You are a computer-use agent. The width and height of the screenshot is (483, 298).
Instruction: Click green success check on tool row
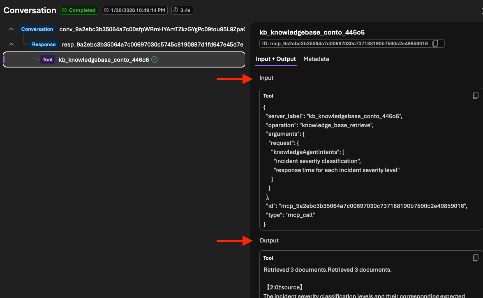pos(155,60)
